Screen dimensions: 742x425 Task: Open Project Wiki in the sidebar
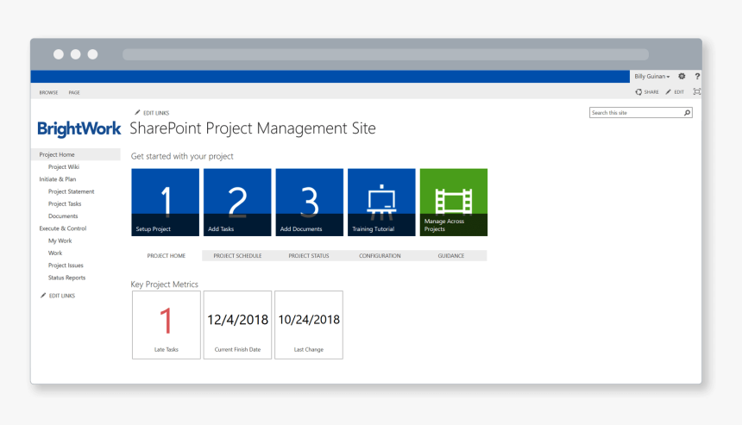[63, 167]
